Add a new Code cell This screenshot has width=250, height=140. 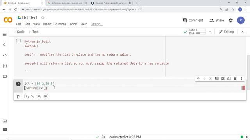(19, 32)
